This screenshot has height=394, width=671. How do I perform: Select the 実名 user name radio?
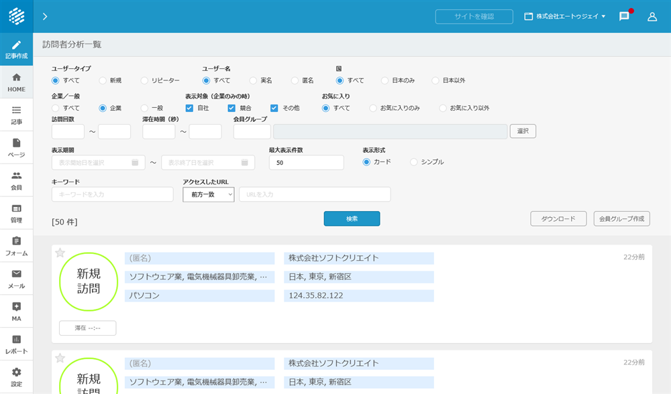254,80
